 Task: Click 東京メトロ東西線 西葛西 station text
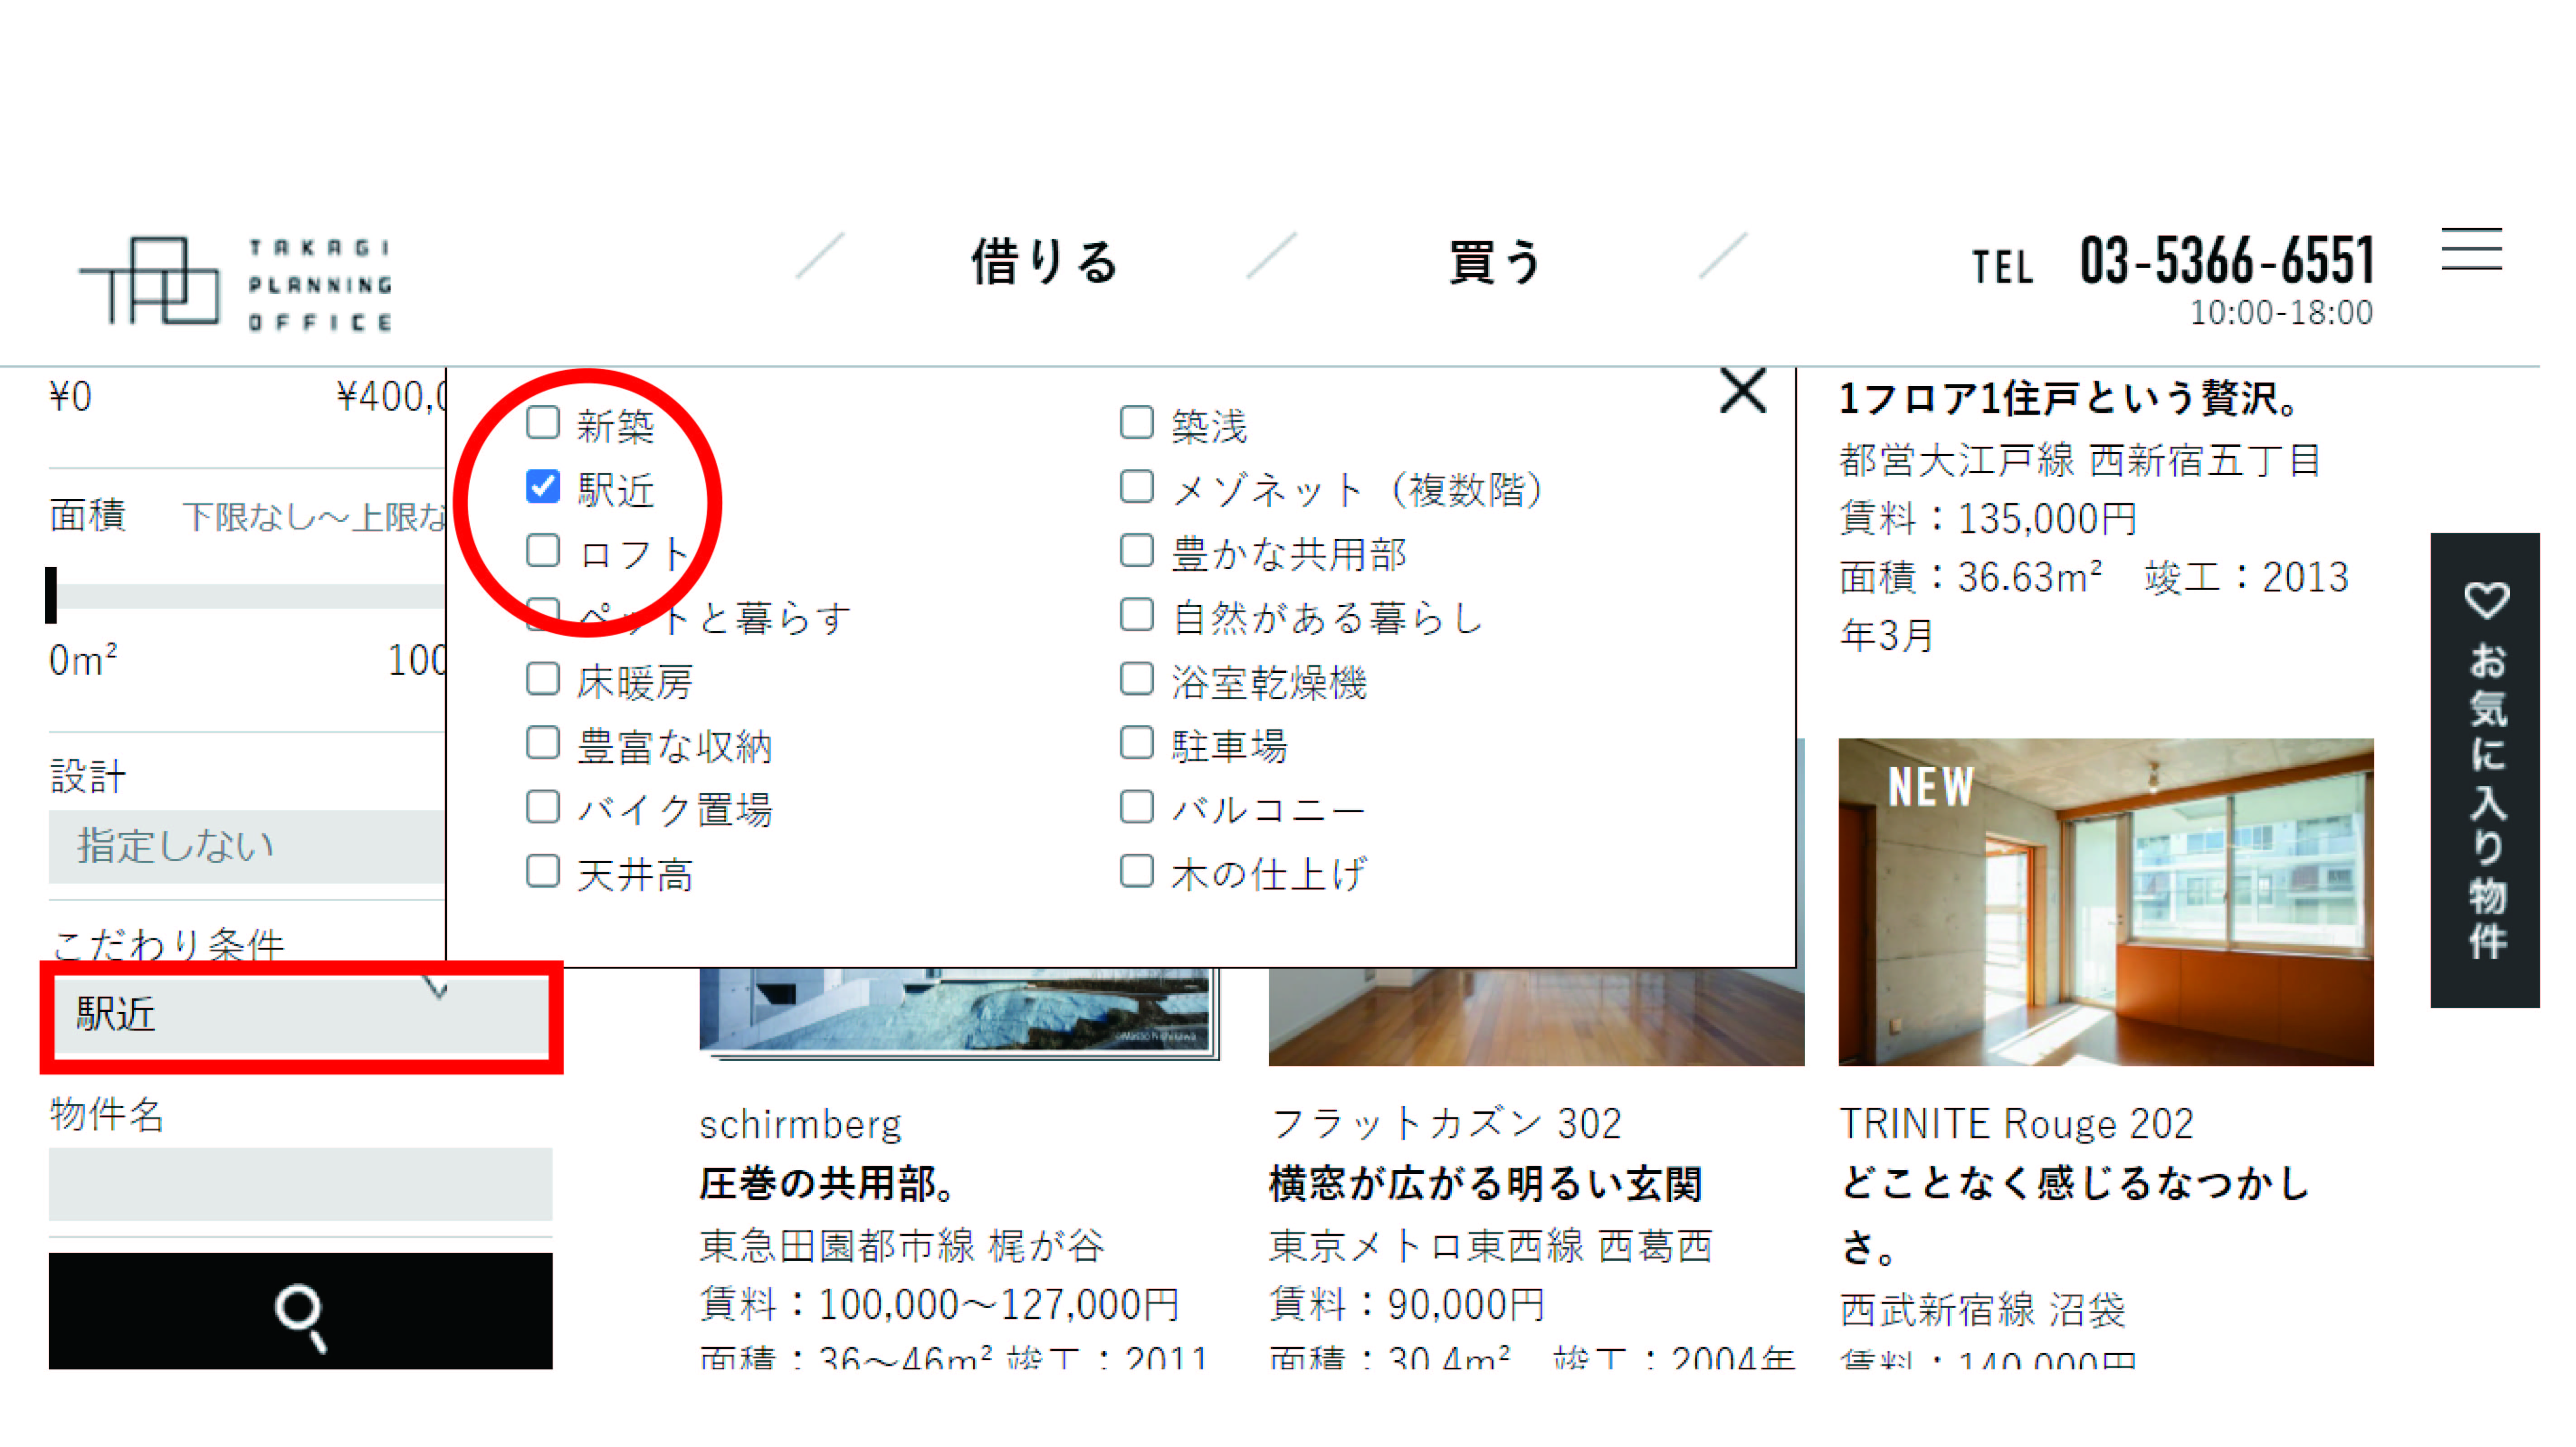pos(1491,1245)
